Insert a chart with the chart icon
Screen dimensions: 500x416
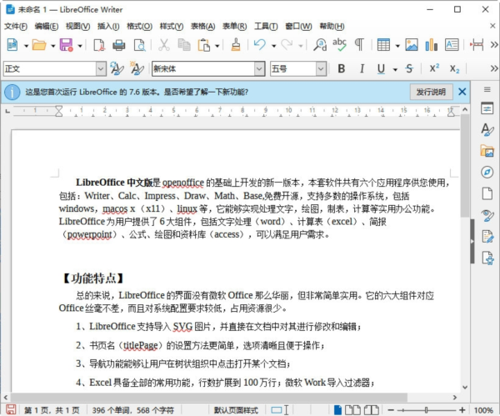(431, 45)
